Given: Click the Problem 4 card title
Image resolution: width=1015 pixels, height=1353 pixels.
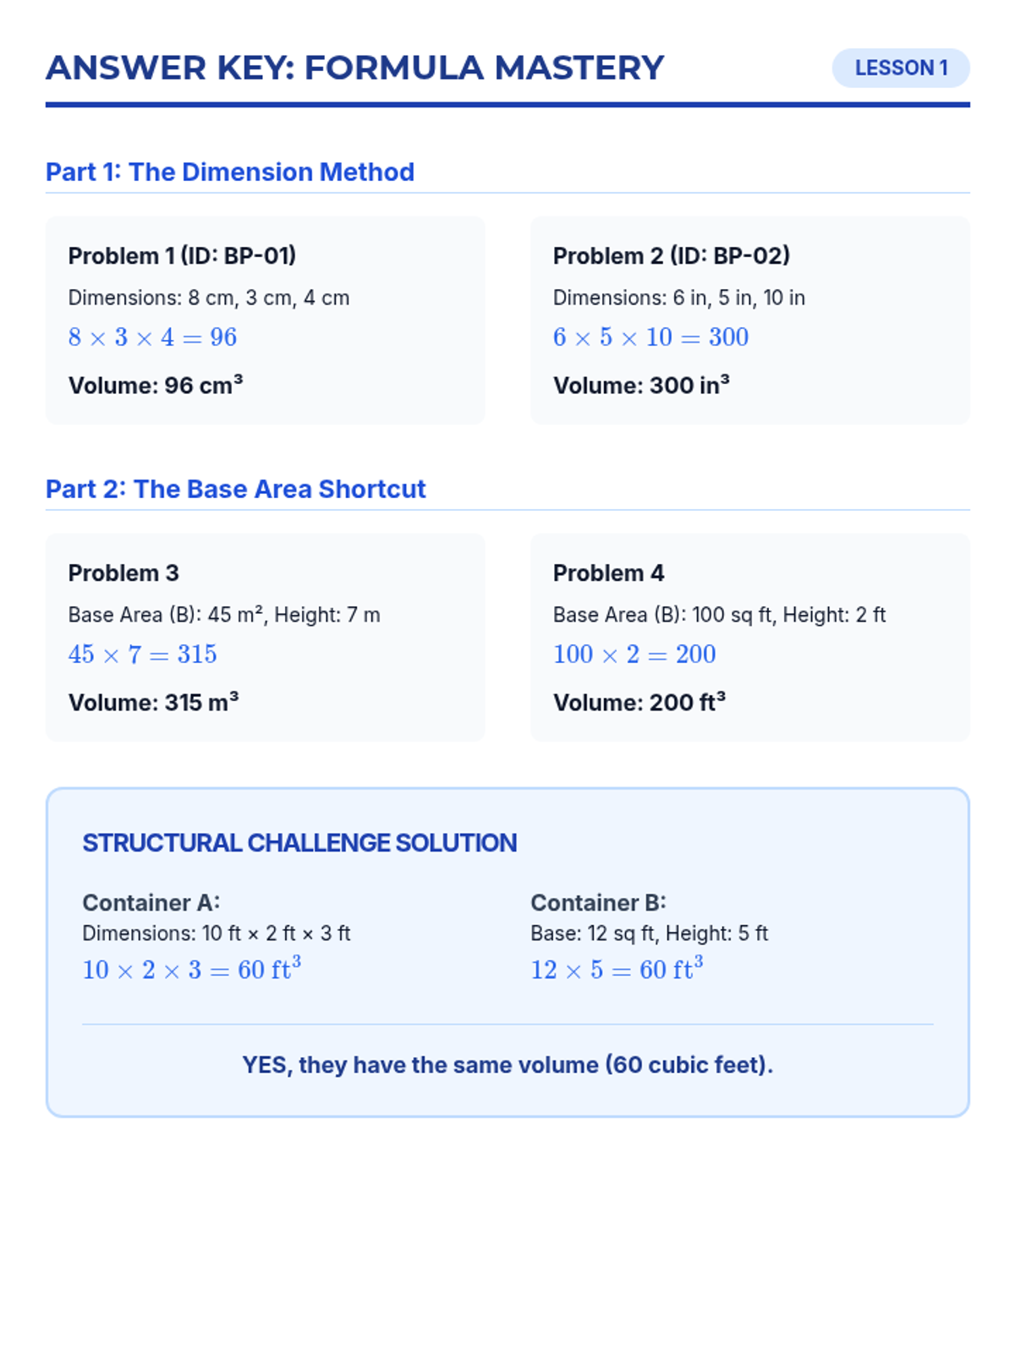Looking at the screenshot, I should pyautogui.click(x=608, y=572).
